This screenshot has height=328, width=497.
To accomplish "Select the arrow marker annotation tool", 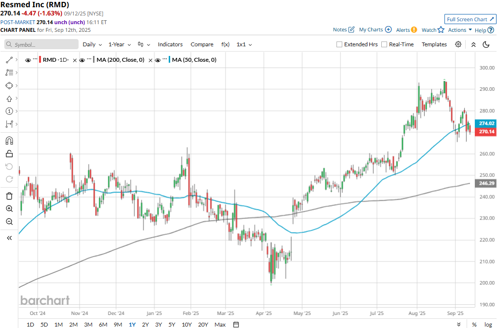I will pos(9,99).
